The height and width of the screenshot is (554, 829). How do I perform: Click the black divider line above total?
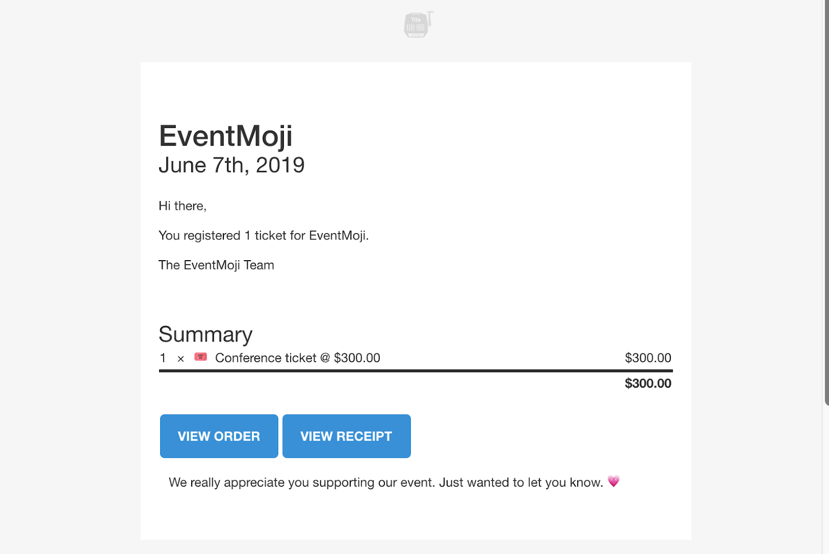tap(416, 371)
